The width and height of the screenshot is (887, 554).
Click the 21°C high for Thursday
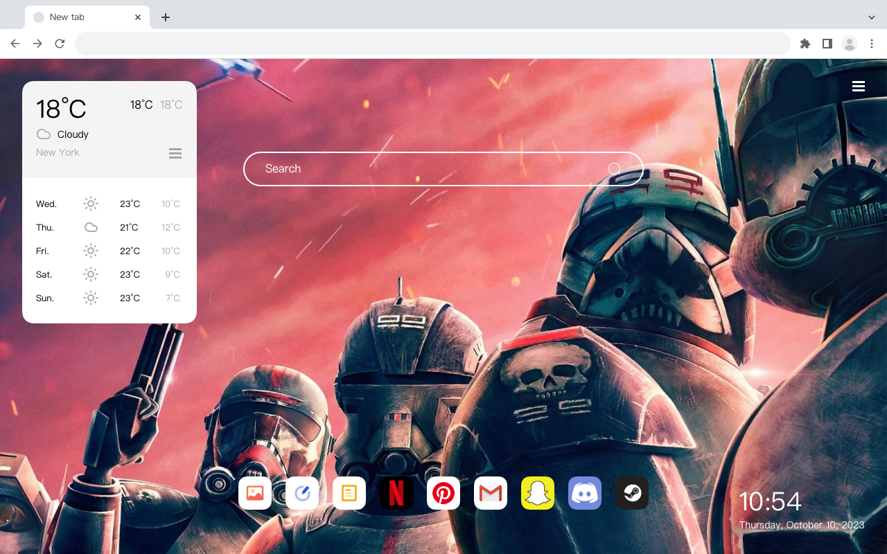(129, 228)
